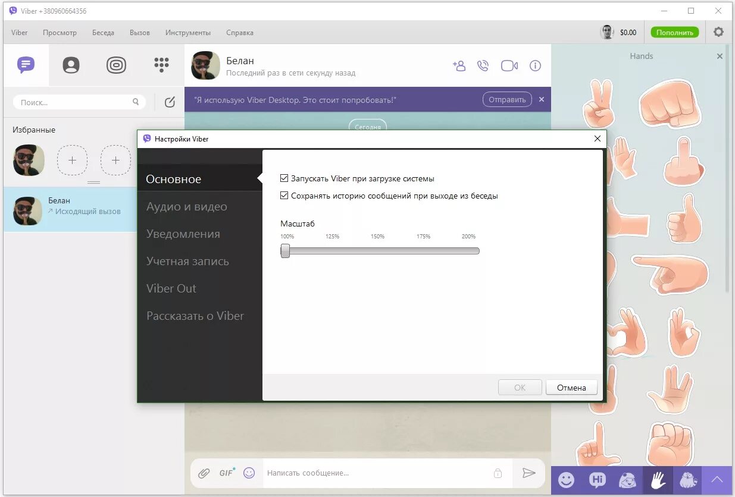Click the Поиск search field
735x497 pixels.
(79, 102)
